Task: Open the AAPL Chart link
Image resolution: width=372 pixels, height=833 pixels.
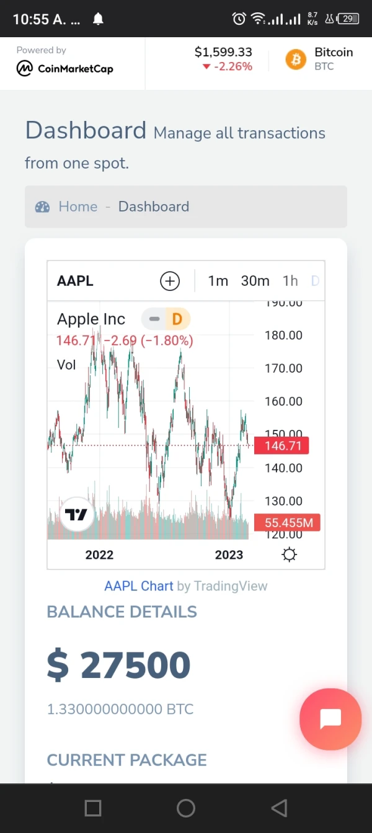Action: 139,586
